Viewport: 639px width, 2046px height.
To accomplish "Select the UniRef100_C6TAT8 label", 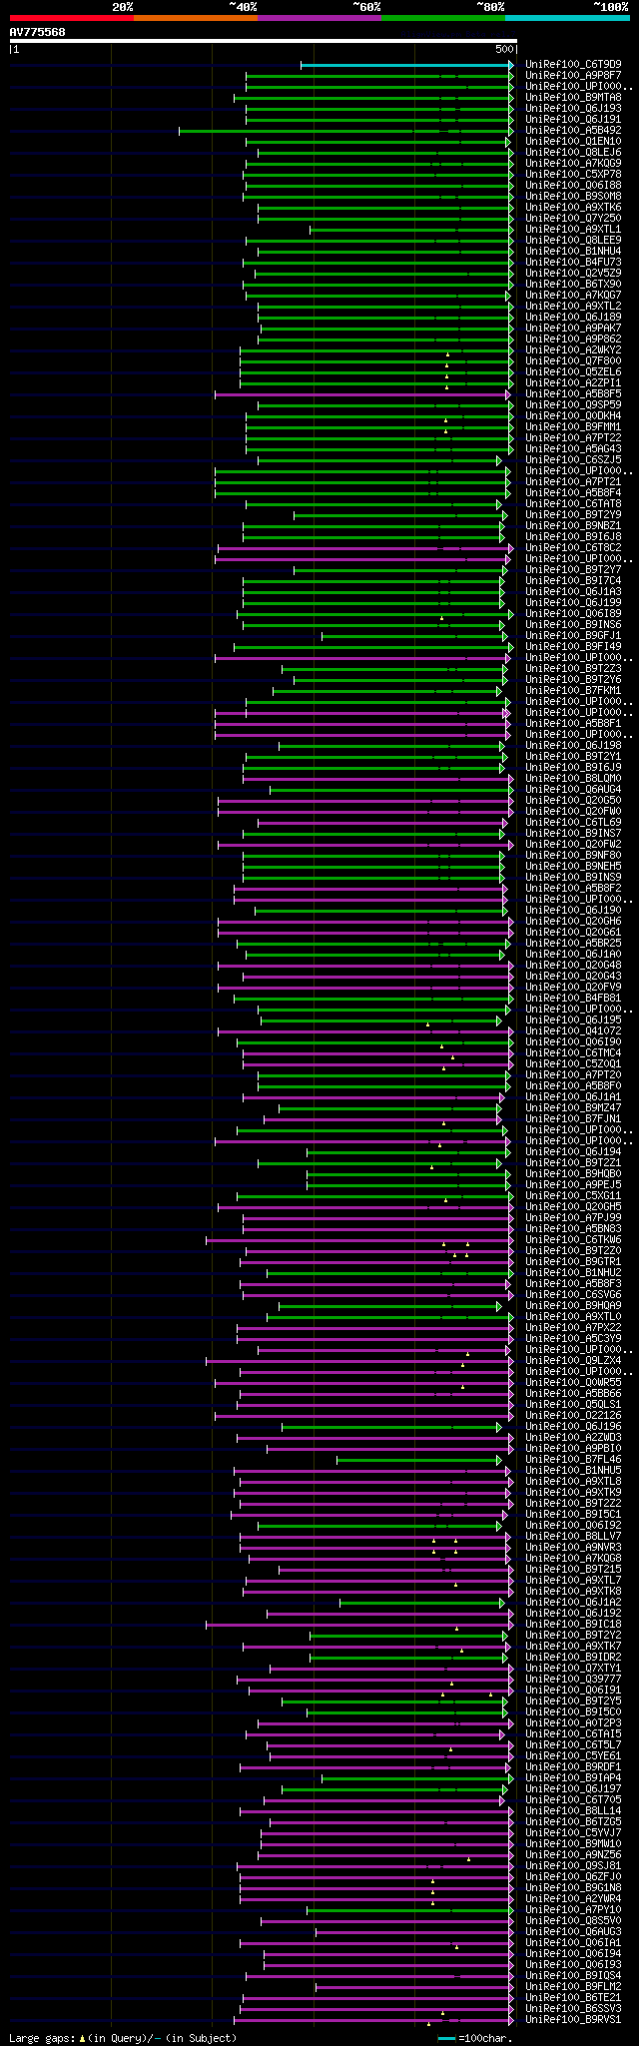I will coord(573,504).
